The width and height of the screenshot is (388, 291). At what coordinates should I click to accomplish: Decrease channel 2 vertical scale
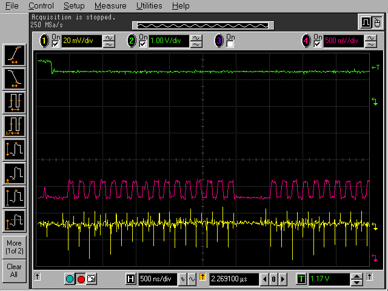point(196,44)
